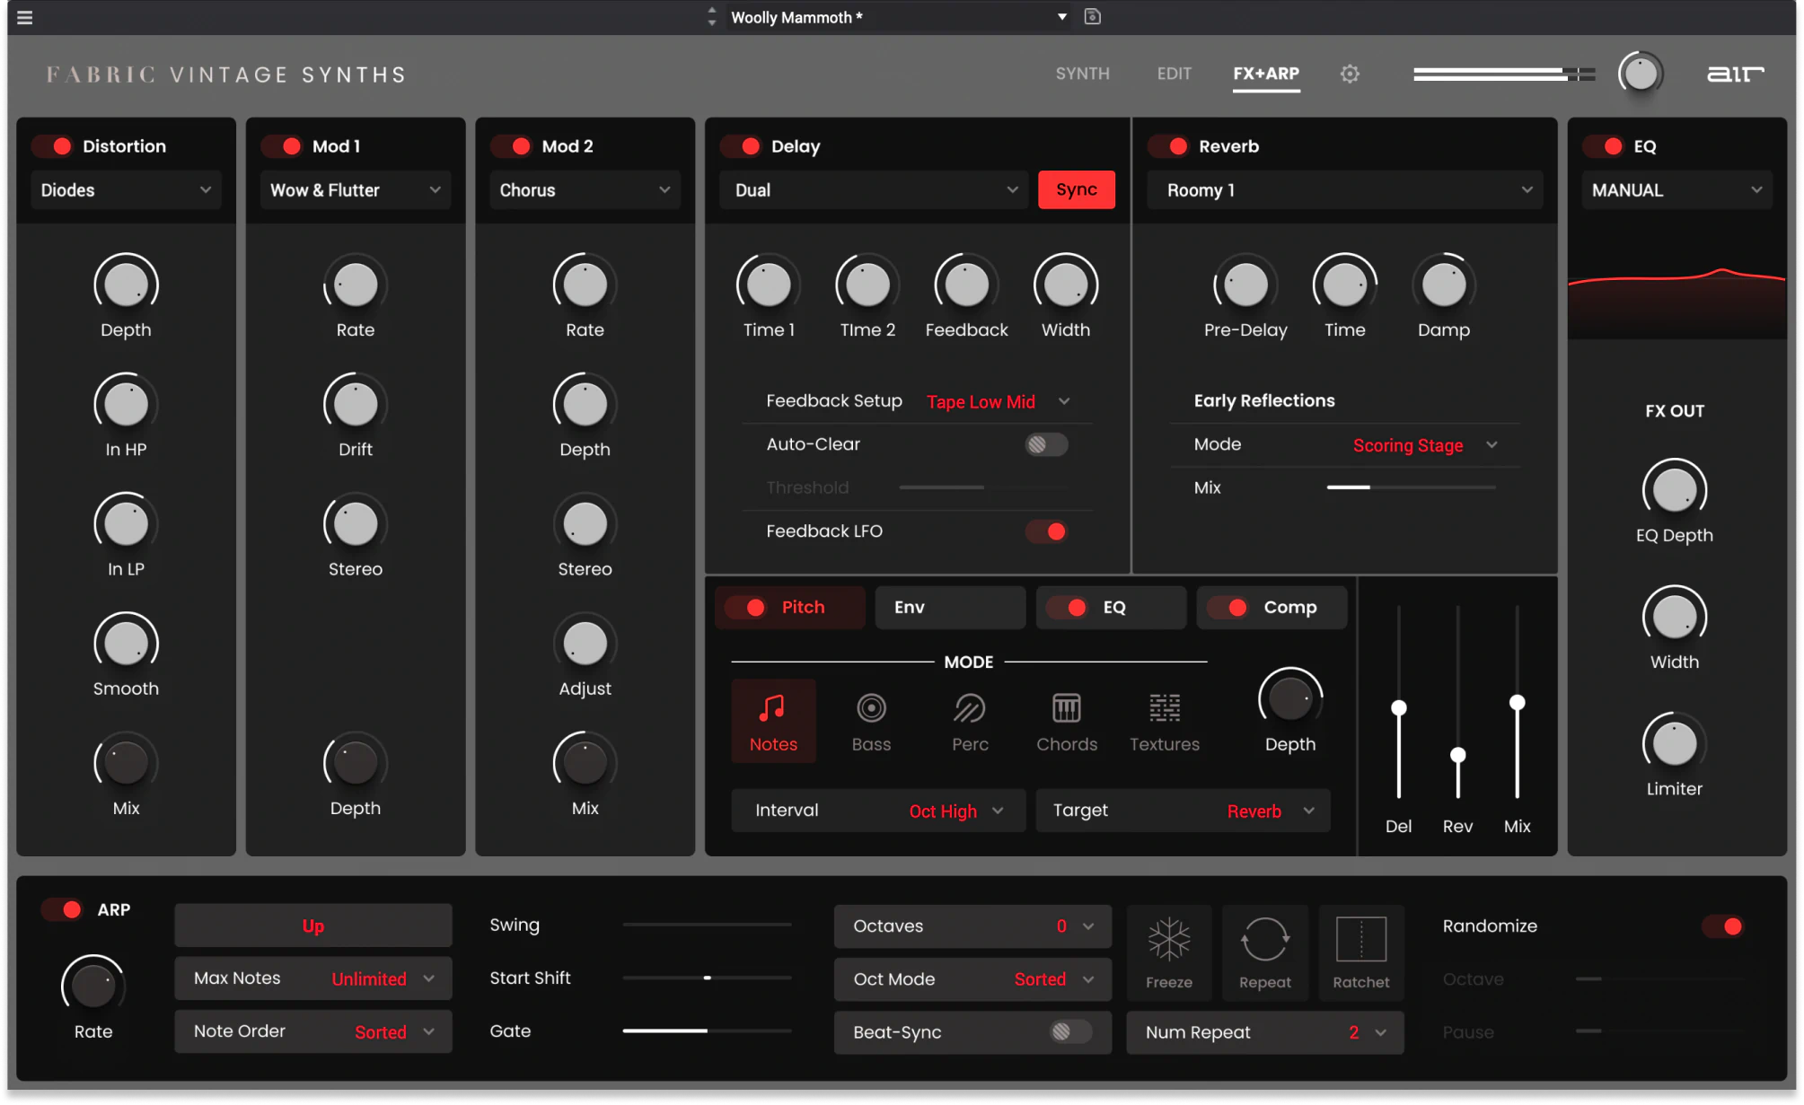This screenshot has width=1804, height=1105.
Task: Disable the Randomize toggle
Action: pyautogui.click(x=1723, y=926)
